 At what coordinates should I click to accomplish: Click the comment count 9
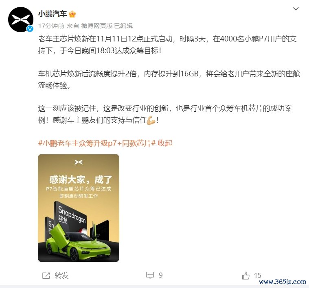pyautogui.click(x=161, y=275)
